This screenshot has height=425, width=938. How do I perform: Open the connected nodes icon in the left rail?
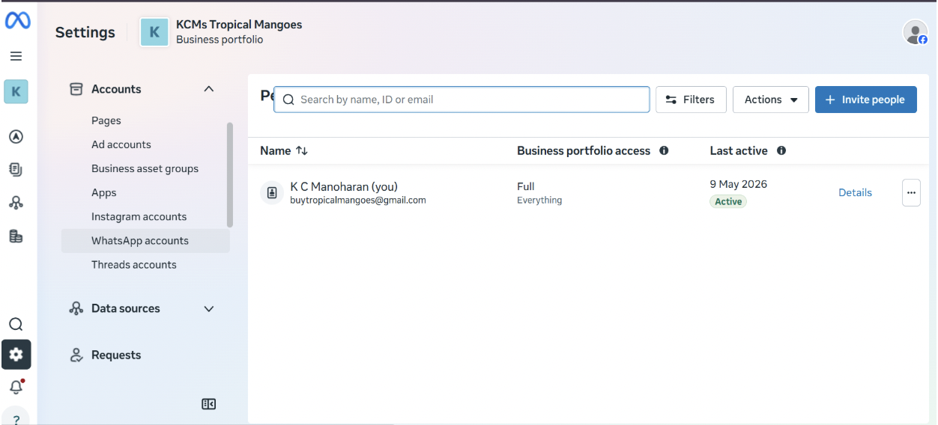click(16, 203)
